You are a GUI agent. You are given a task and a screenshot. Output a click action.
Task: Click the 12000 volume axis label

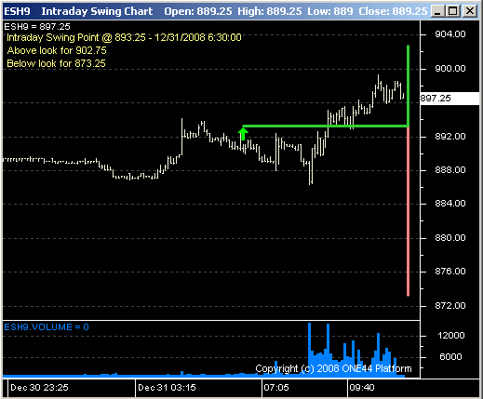(x=451, y=336)
